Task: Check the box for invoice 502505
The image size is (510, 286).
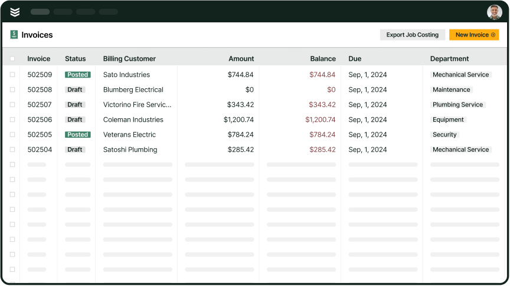Action: [x=12, y=135]
